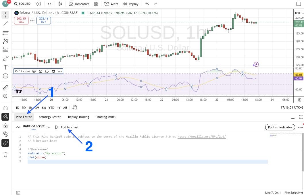Click the 202.16 BUY button
304x195 pixels.
44,20
